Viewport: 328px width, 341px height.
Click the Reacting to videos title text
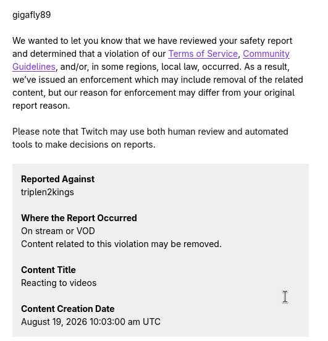click(59, 283)
